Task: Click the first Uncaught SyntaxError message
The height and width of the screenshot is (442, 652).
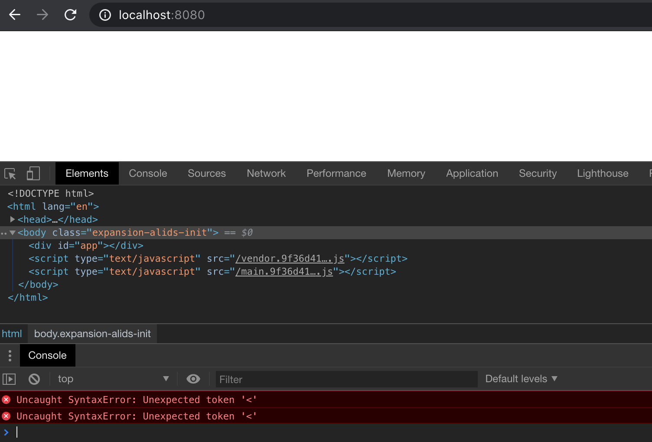Action: click(137, 400)
